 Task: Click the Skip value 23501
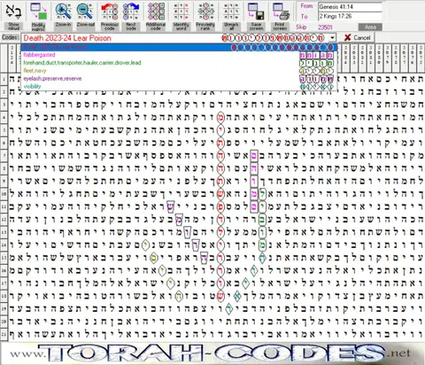(x=325, y=27)
